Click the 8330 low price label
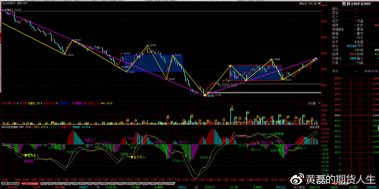This screenshot has height=189, width=379. coord(288,80)
